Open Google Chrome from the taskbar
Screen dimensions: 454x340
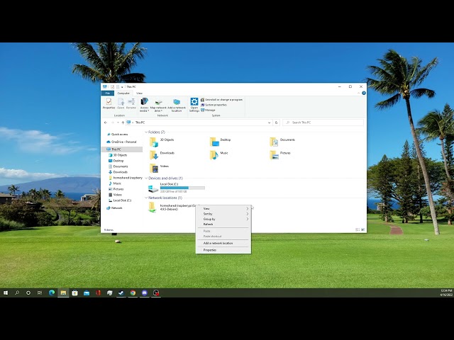click(x=133, y=293)
